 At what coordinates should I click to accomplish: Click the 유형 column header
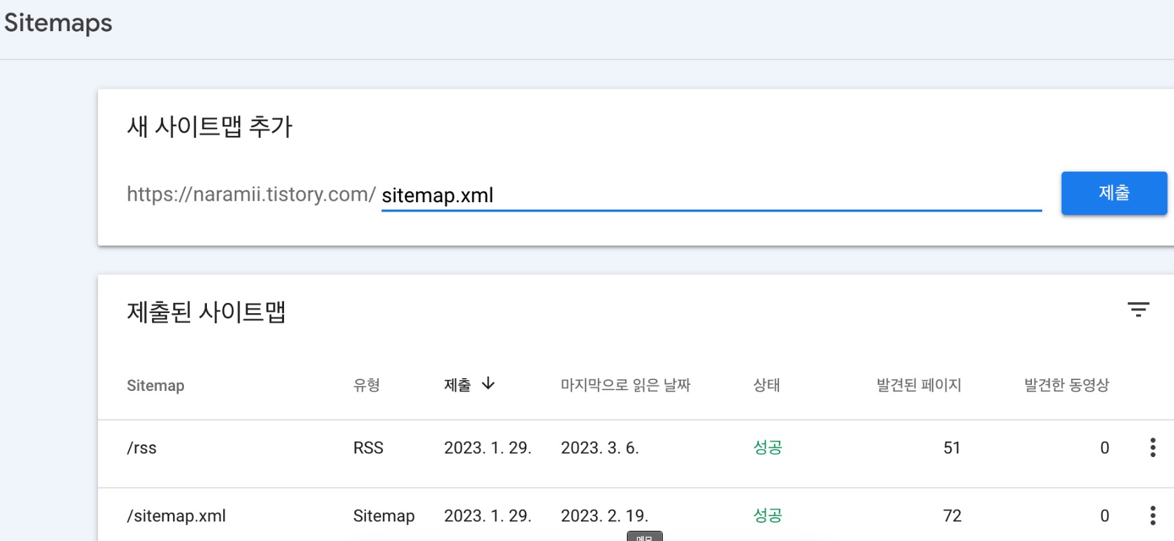[367, 385]
